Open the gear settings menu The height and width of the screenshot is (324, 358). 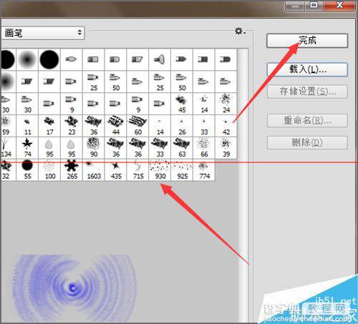point(240,31)
